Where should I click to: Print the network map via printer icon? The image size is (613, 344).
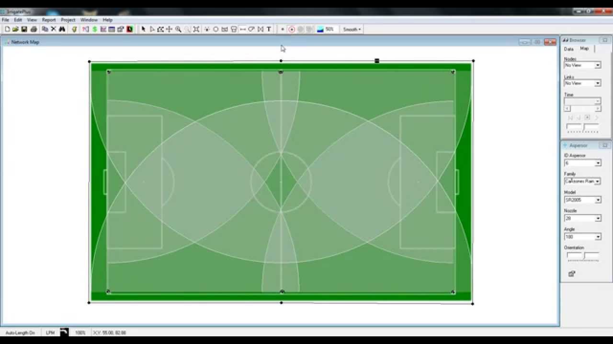[x=34, y=29]
